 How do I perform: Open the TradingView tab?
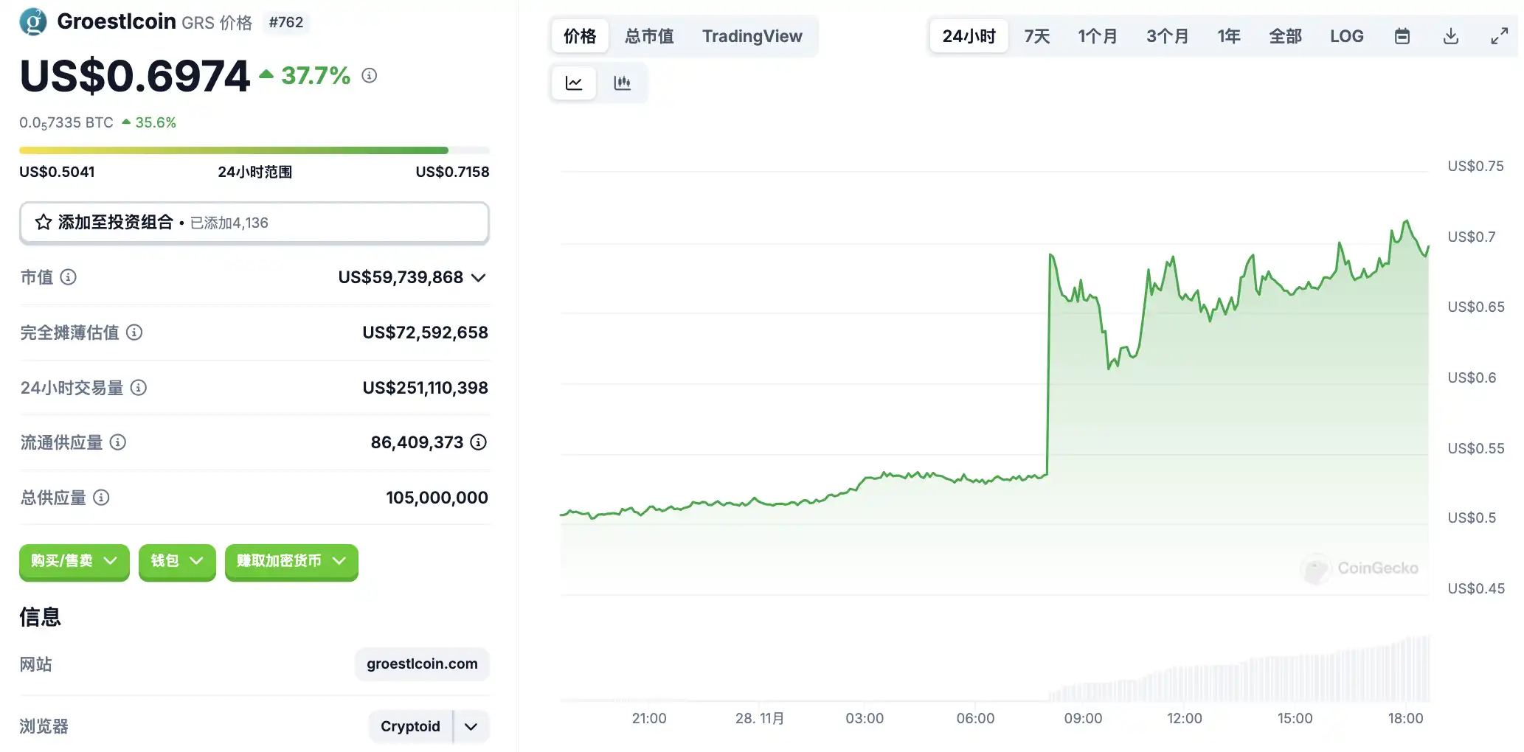tap(752, 36)
